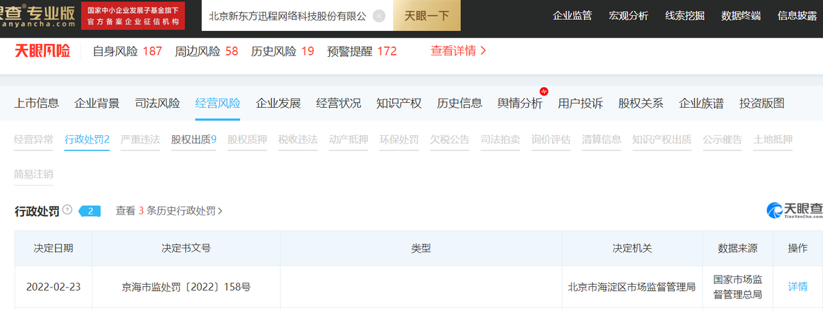This screenshot has width=823, height=310.
Task: Select the 经营风险 tab
Action: tap(218, 103)
